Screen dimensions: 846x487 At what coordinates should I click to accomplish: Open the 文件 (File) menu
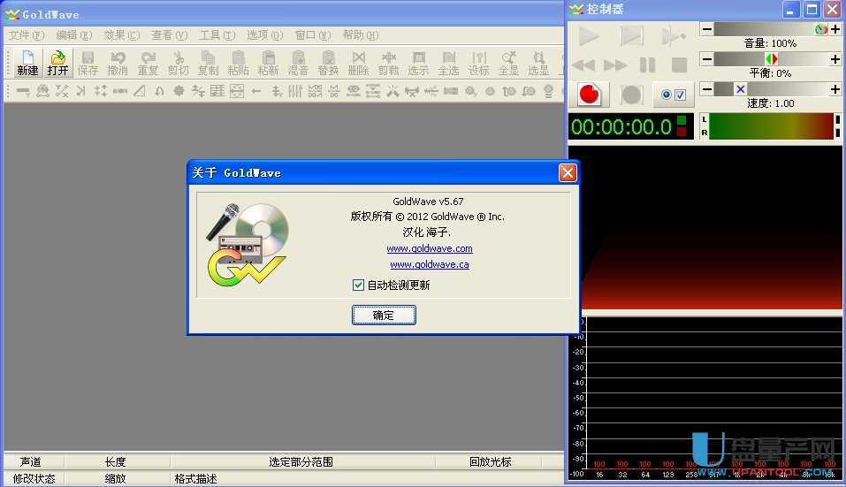tap(27, 35)
